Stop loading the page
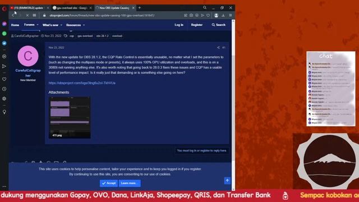Image resolution: width=359 pixels, height=202 pixels. click(x=27, y=15)
